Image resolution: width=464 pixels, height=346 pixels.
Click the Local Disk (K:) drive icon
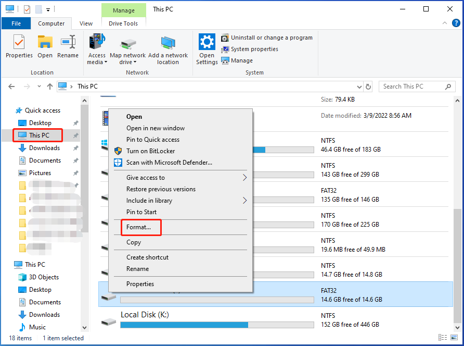pos(108,322)
